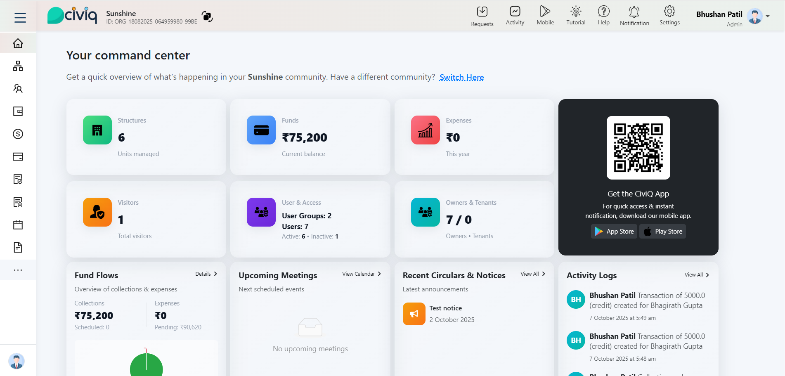The height and width of the screenshot is (376, 785).
Task: Click the Help question mark icon
Action: click(x=603, y=16)
